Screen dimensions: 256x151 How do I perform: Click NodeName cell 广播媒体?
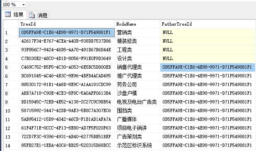[138, 120]
